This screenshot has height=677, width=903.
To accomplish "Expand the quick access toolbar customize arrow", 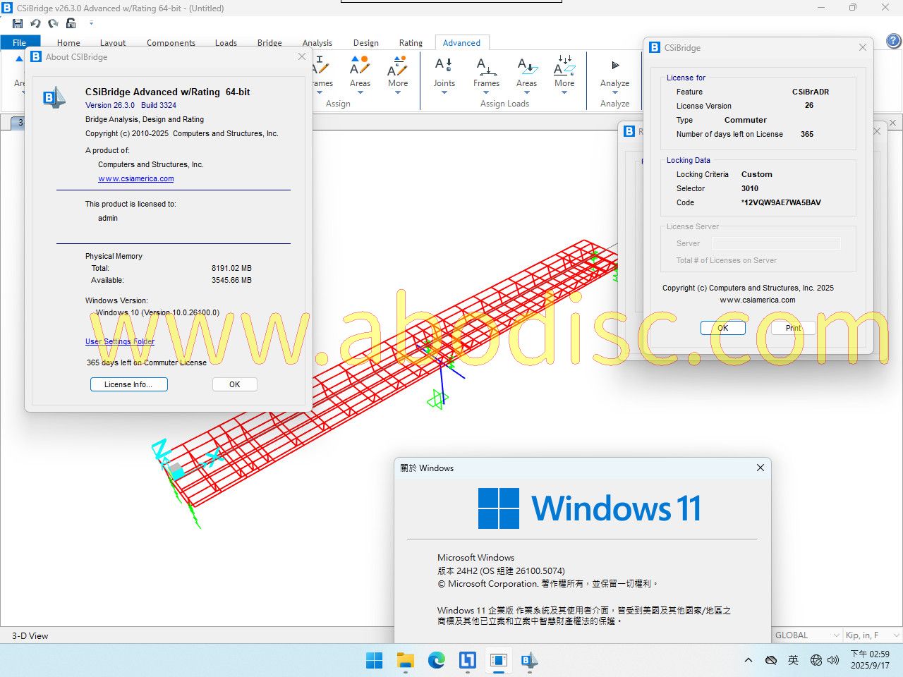I will [91, 23].
